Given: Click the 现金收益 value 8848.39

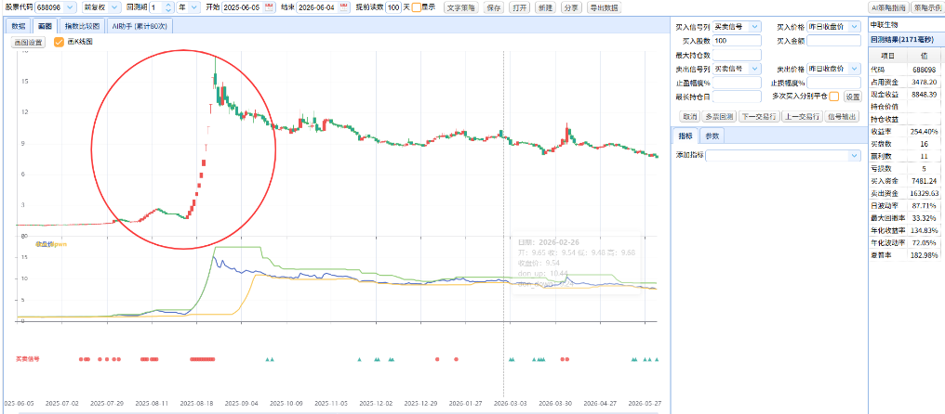Looking at the screenshot, I should 925,95.
